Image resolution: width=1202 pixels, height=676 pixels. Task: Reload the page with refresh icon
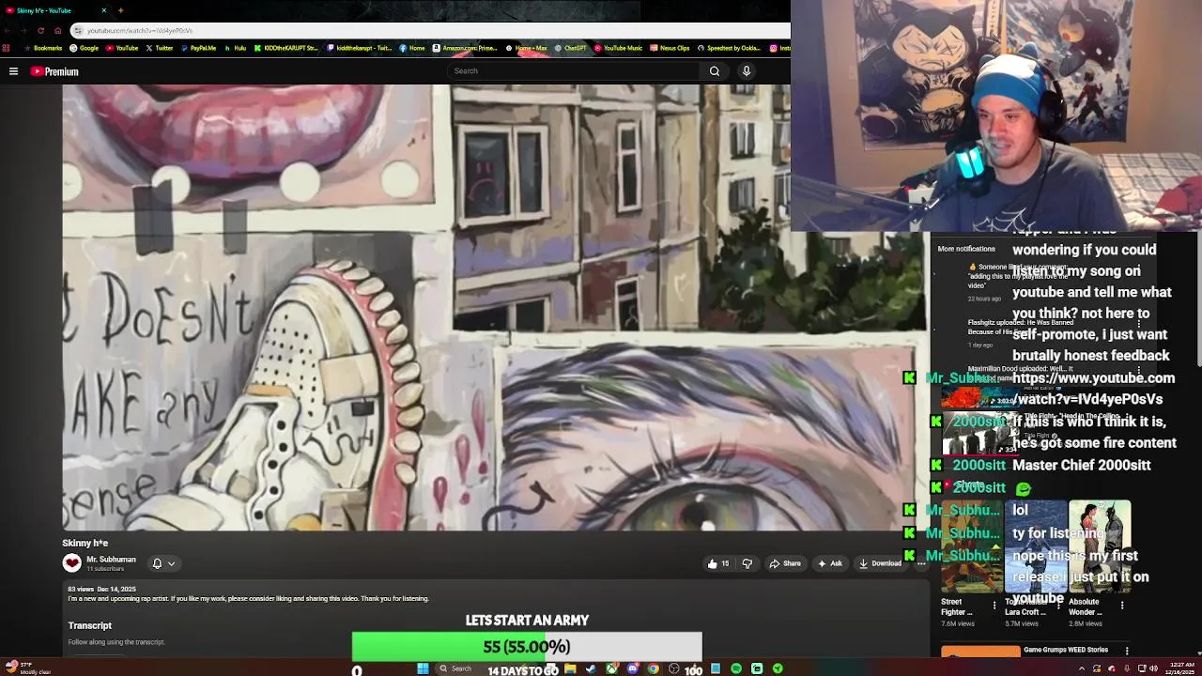(40, 30)
